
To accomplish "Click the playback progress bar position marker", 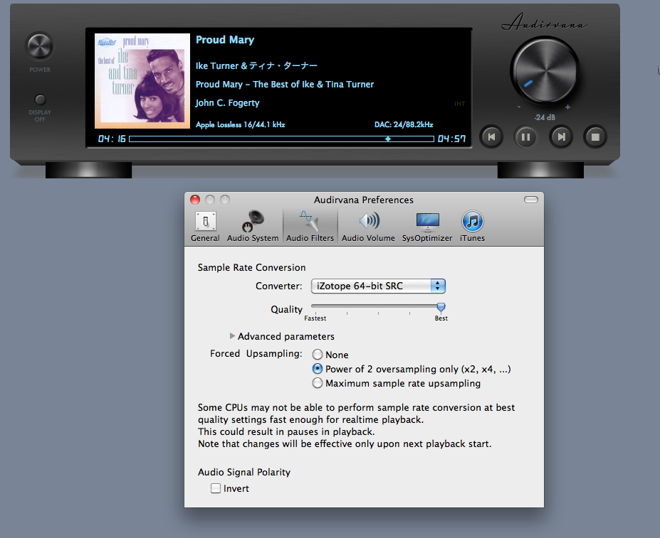I will pos(388,139).
